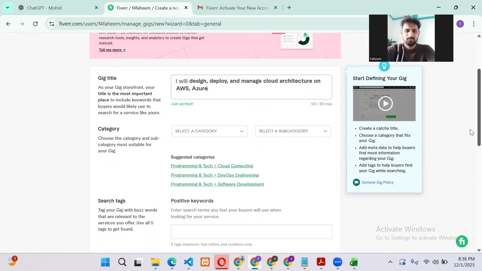Click the scrollbar down arrow
The width and height of the screenshot is (482, 271).
479,250
